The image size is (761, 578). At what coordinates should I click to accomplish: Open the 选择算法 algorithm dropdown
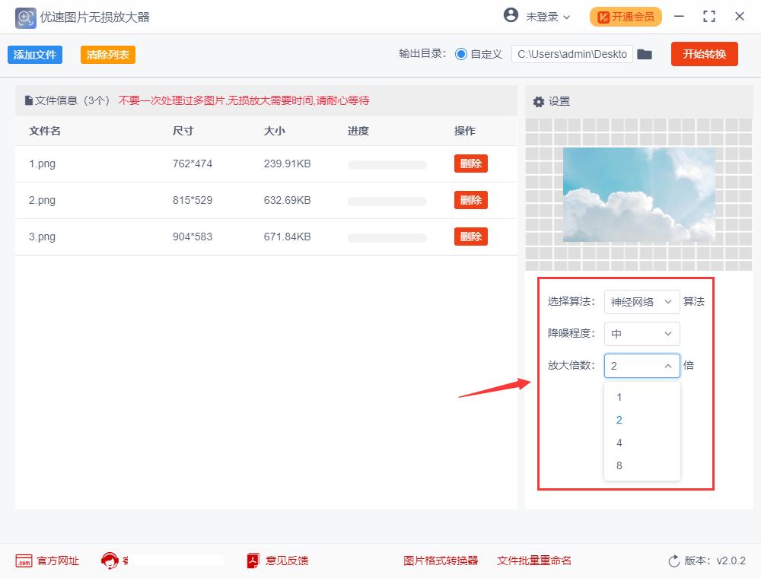pyautogui.click(x=642, y=302)
